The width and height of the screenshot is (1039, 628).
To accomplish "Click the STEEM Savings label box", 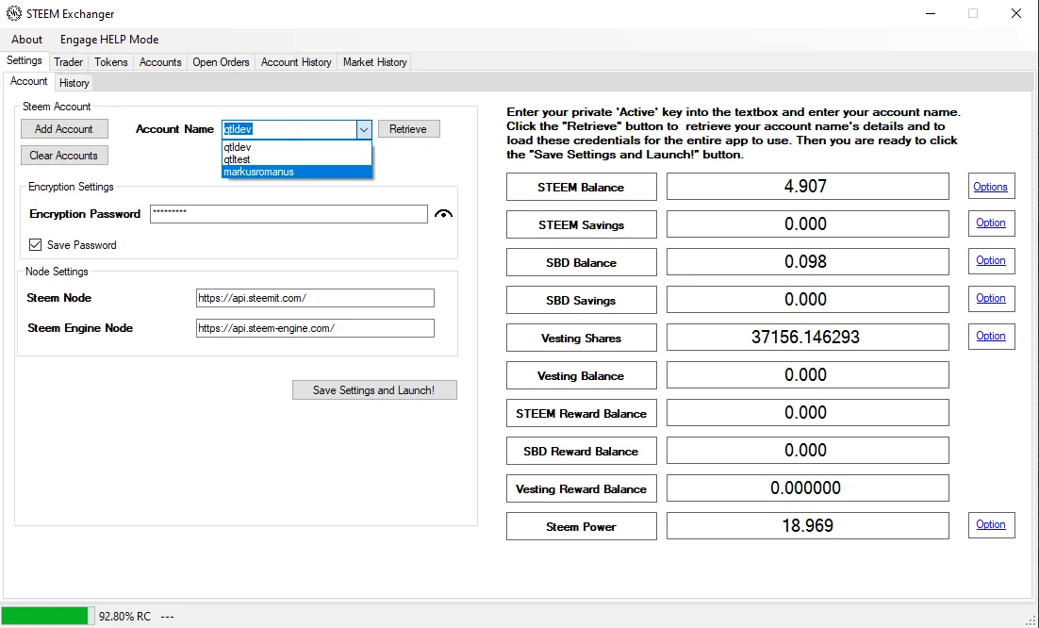I will (x=581, y=224).
